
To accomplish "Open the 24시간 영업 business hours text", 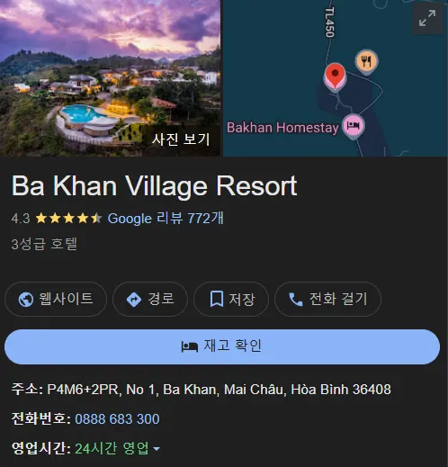I will (x=112, y=448).
